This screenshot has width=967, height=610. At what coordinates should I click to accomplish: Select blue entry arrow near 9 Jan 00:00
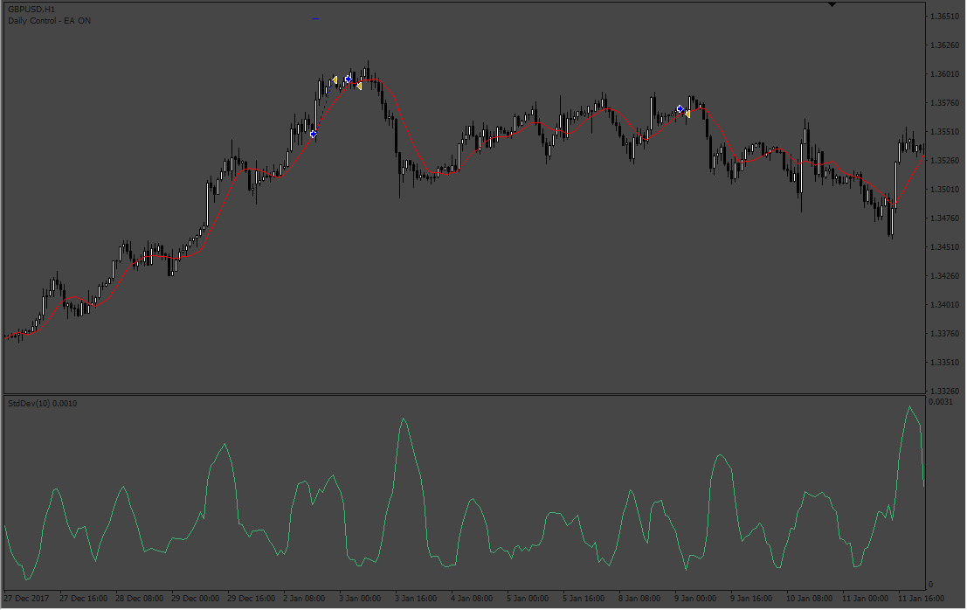click(680, 108)
